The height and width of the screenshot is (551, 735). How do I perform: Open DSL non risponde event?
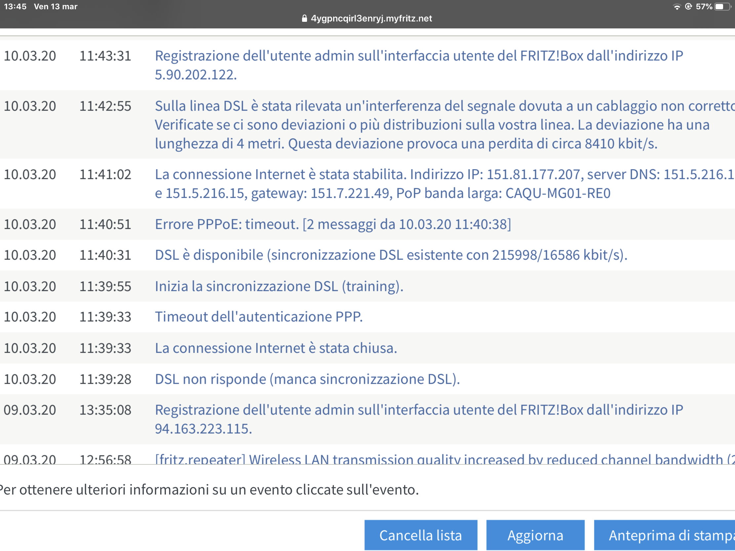(x=307, y=379)
